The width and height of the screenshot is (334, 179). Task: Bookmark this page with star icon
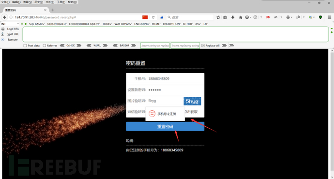pyautogui.click(x=218, y=17)
